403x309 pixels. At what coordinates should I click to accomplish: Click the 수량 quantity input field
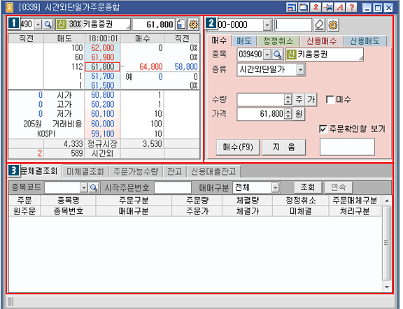tap(260, 99)
